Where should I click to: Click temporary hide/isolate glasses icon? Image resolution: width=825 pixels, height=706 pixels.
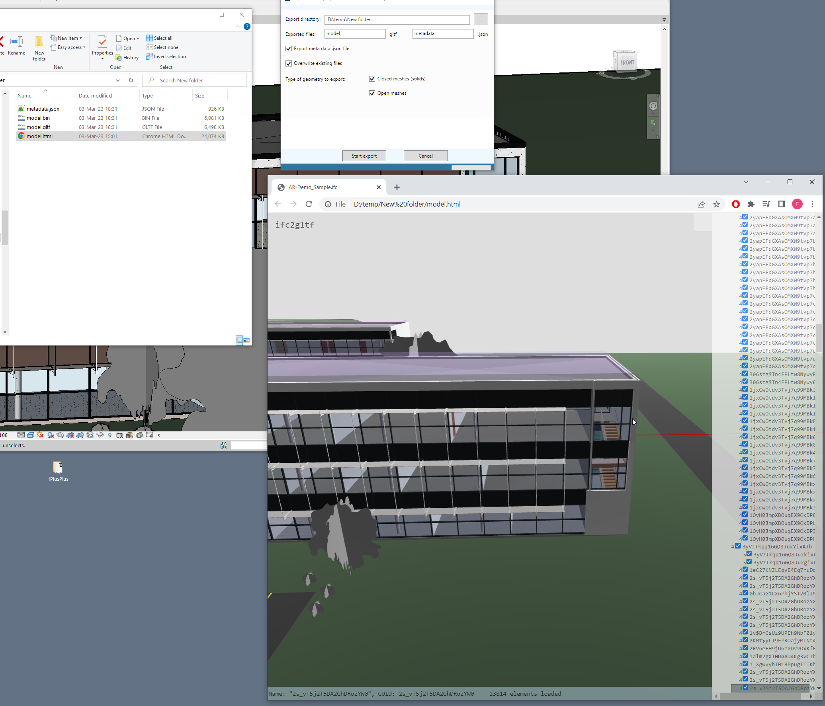pos(100,435)
